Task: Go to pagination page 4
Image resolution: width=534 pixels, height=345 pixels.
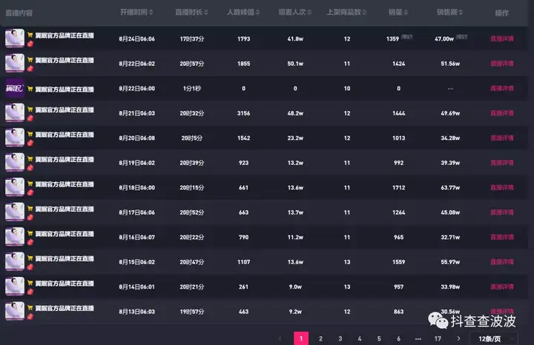Action: [x=359, y=338]
